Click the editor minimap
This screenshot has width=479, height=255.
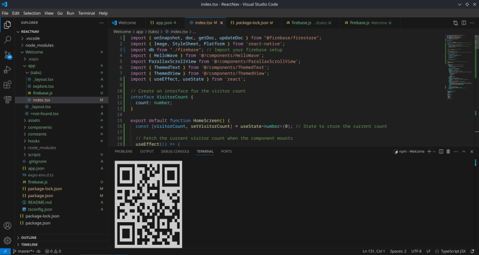click(x=459, y=67)
